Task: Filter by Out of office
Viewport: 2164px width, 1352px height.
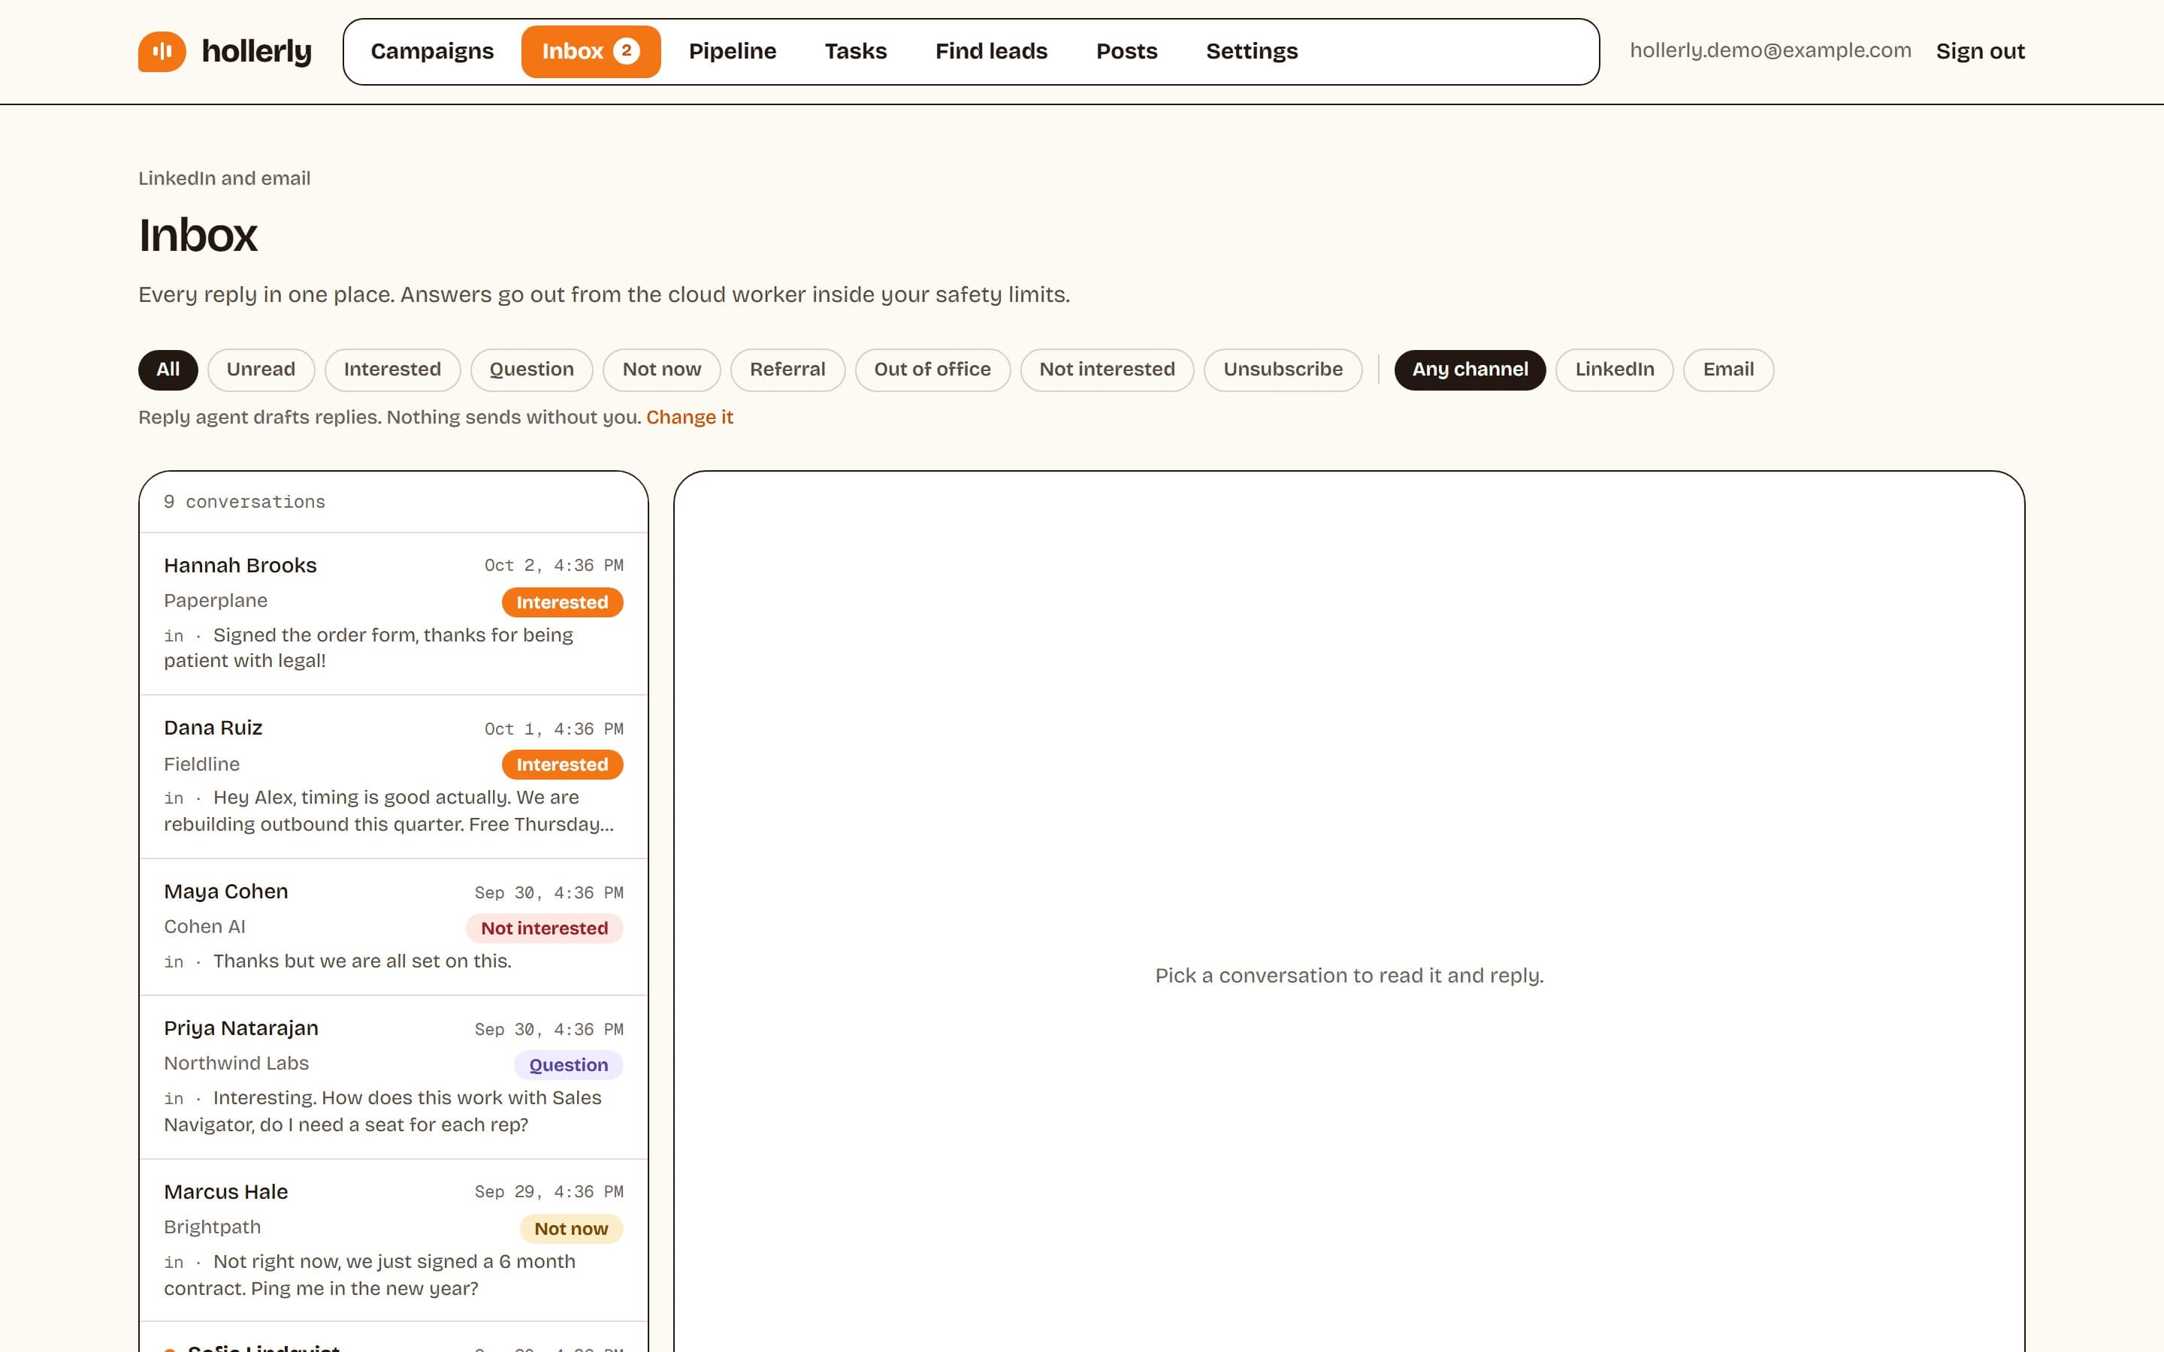Action: [x=932, y=370]
